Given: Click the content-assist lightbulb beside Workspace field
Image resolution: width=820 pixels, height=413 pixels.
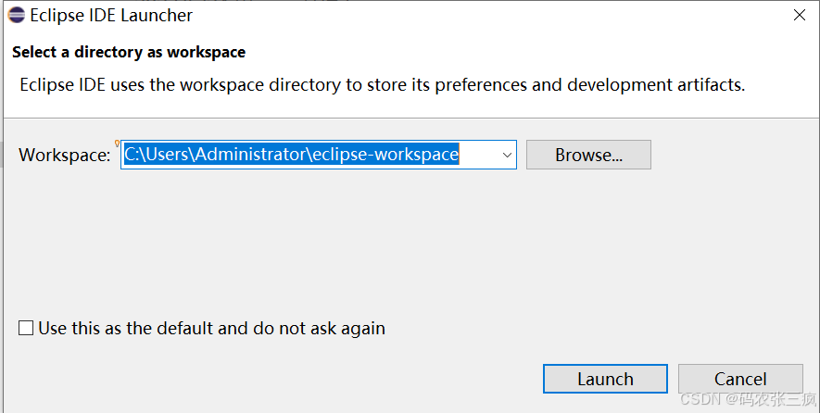Looking at the screenshot, I should pyautogui.click(x=117, y=144).
